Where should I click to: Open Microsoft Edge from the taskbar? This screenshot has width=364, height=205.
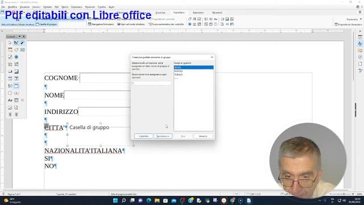pyautogui.click(x=149, y=200)
